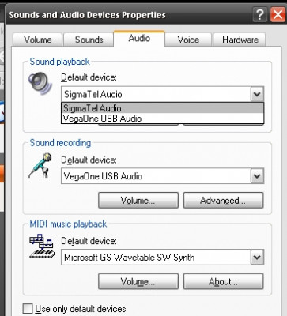Close the Sounds and Audio Devices dialog

[278, 15]
